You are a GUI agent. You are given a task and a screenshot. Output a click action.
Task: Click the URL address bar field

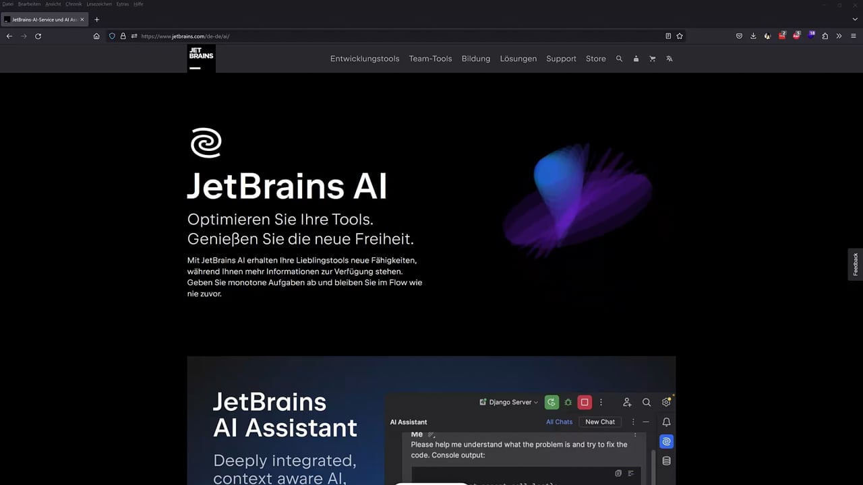(398, 36)
